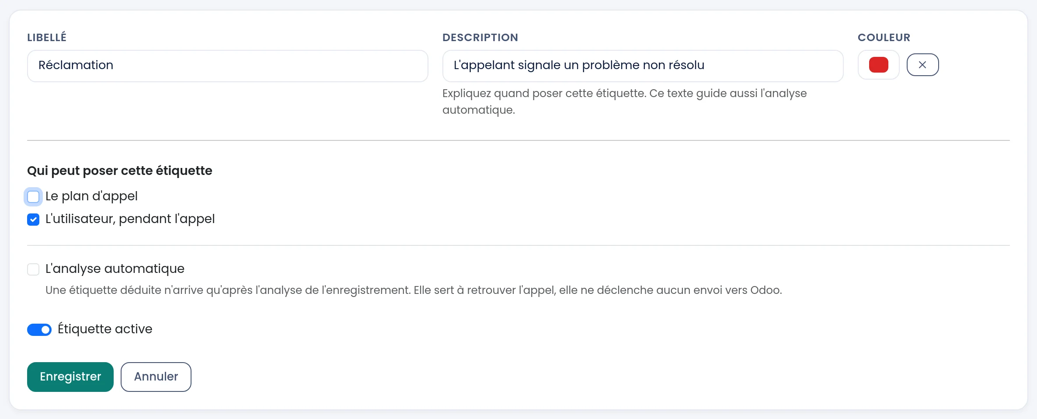Image resolution: width=1037 pixels, height=419 pixels.
Task: Enable the L'analyse automatique checkbox
Action: pyautogui.click(x=33, y=269)
